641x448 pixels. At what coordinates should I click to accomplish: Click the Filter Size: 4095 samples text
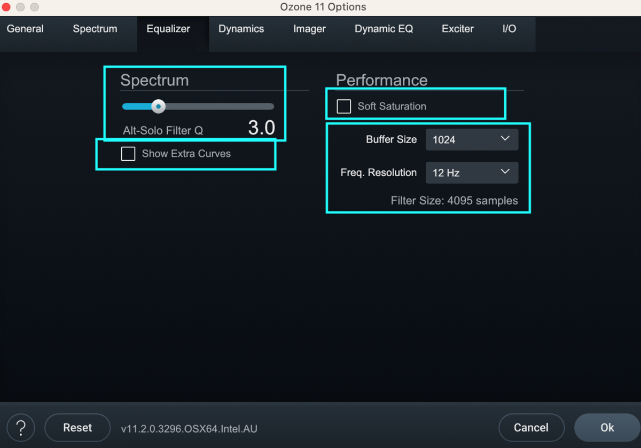point(454,201)
